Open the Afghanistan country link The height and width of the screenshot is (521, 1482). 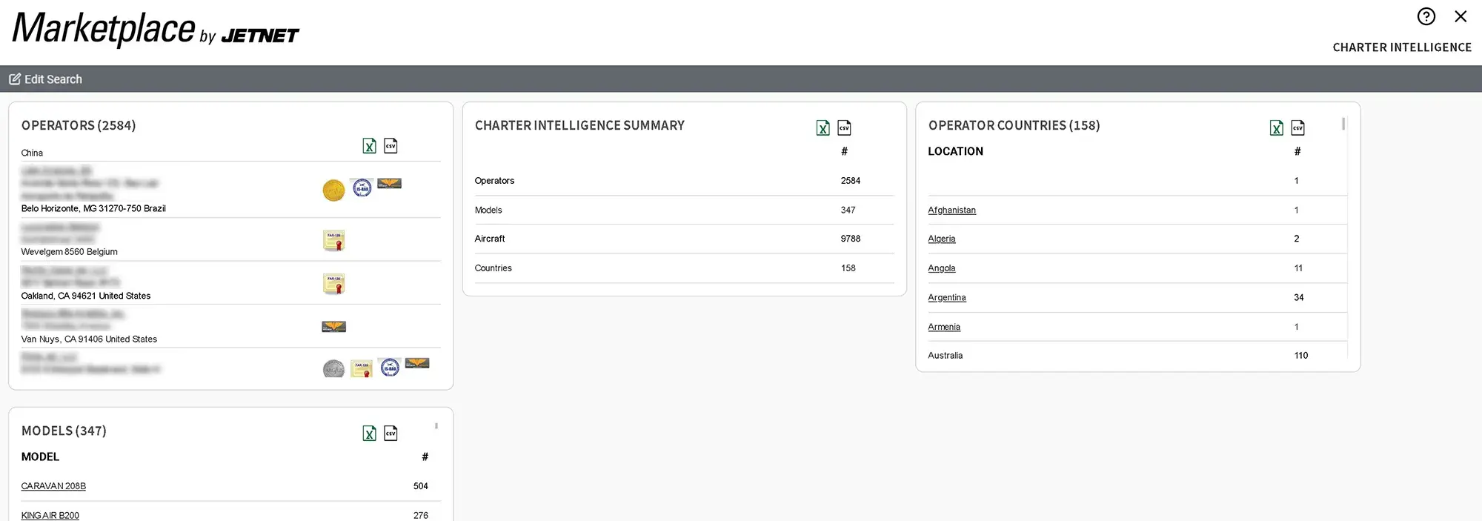point(951,210)
